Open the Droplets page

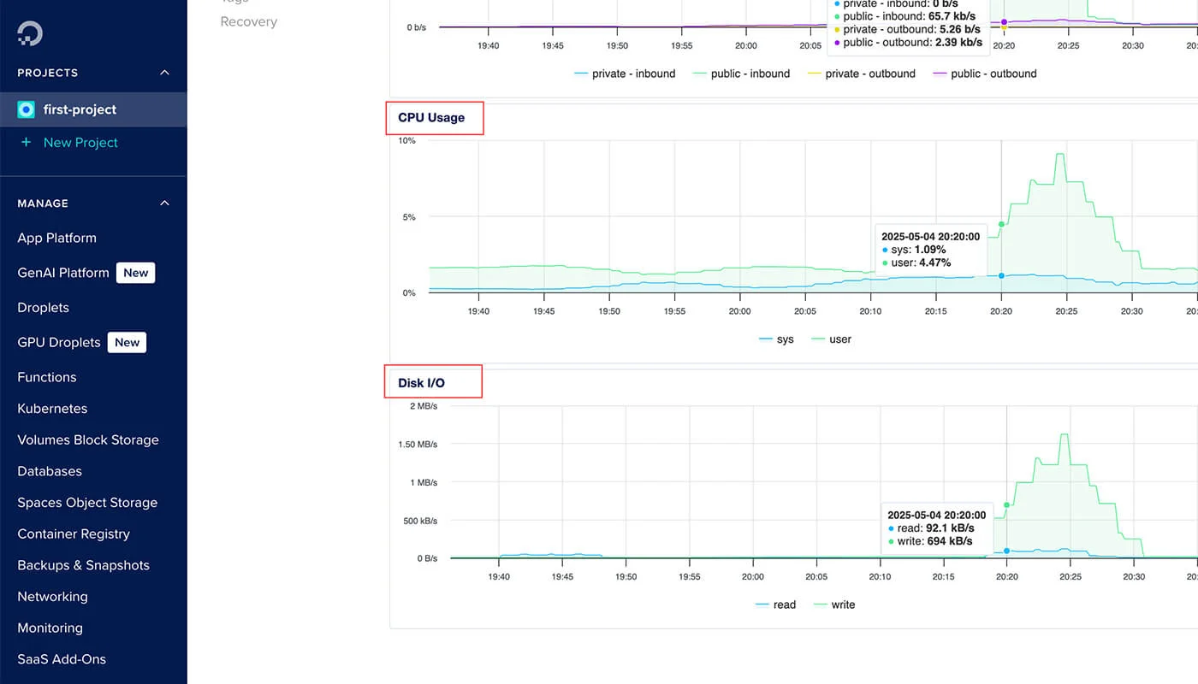tap(44, 308)
